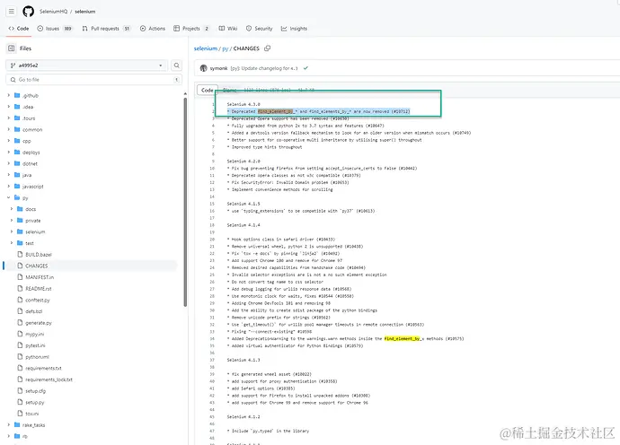The width and height of the screenshot is (620, 445).
Task: Copy the file path icon
Action: (x=268, y=48)
